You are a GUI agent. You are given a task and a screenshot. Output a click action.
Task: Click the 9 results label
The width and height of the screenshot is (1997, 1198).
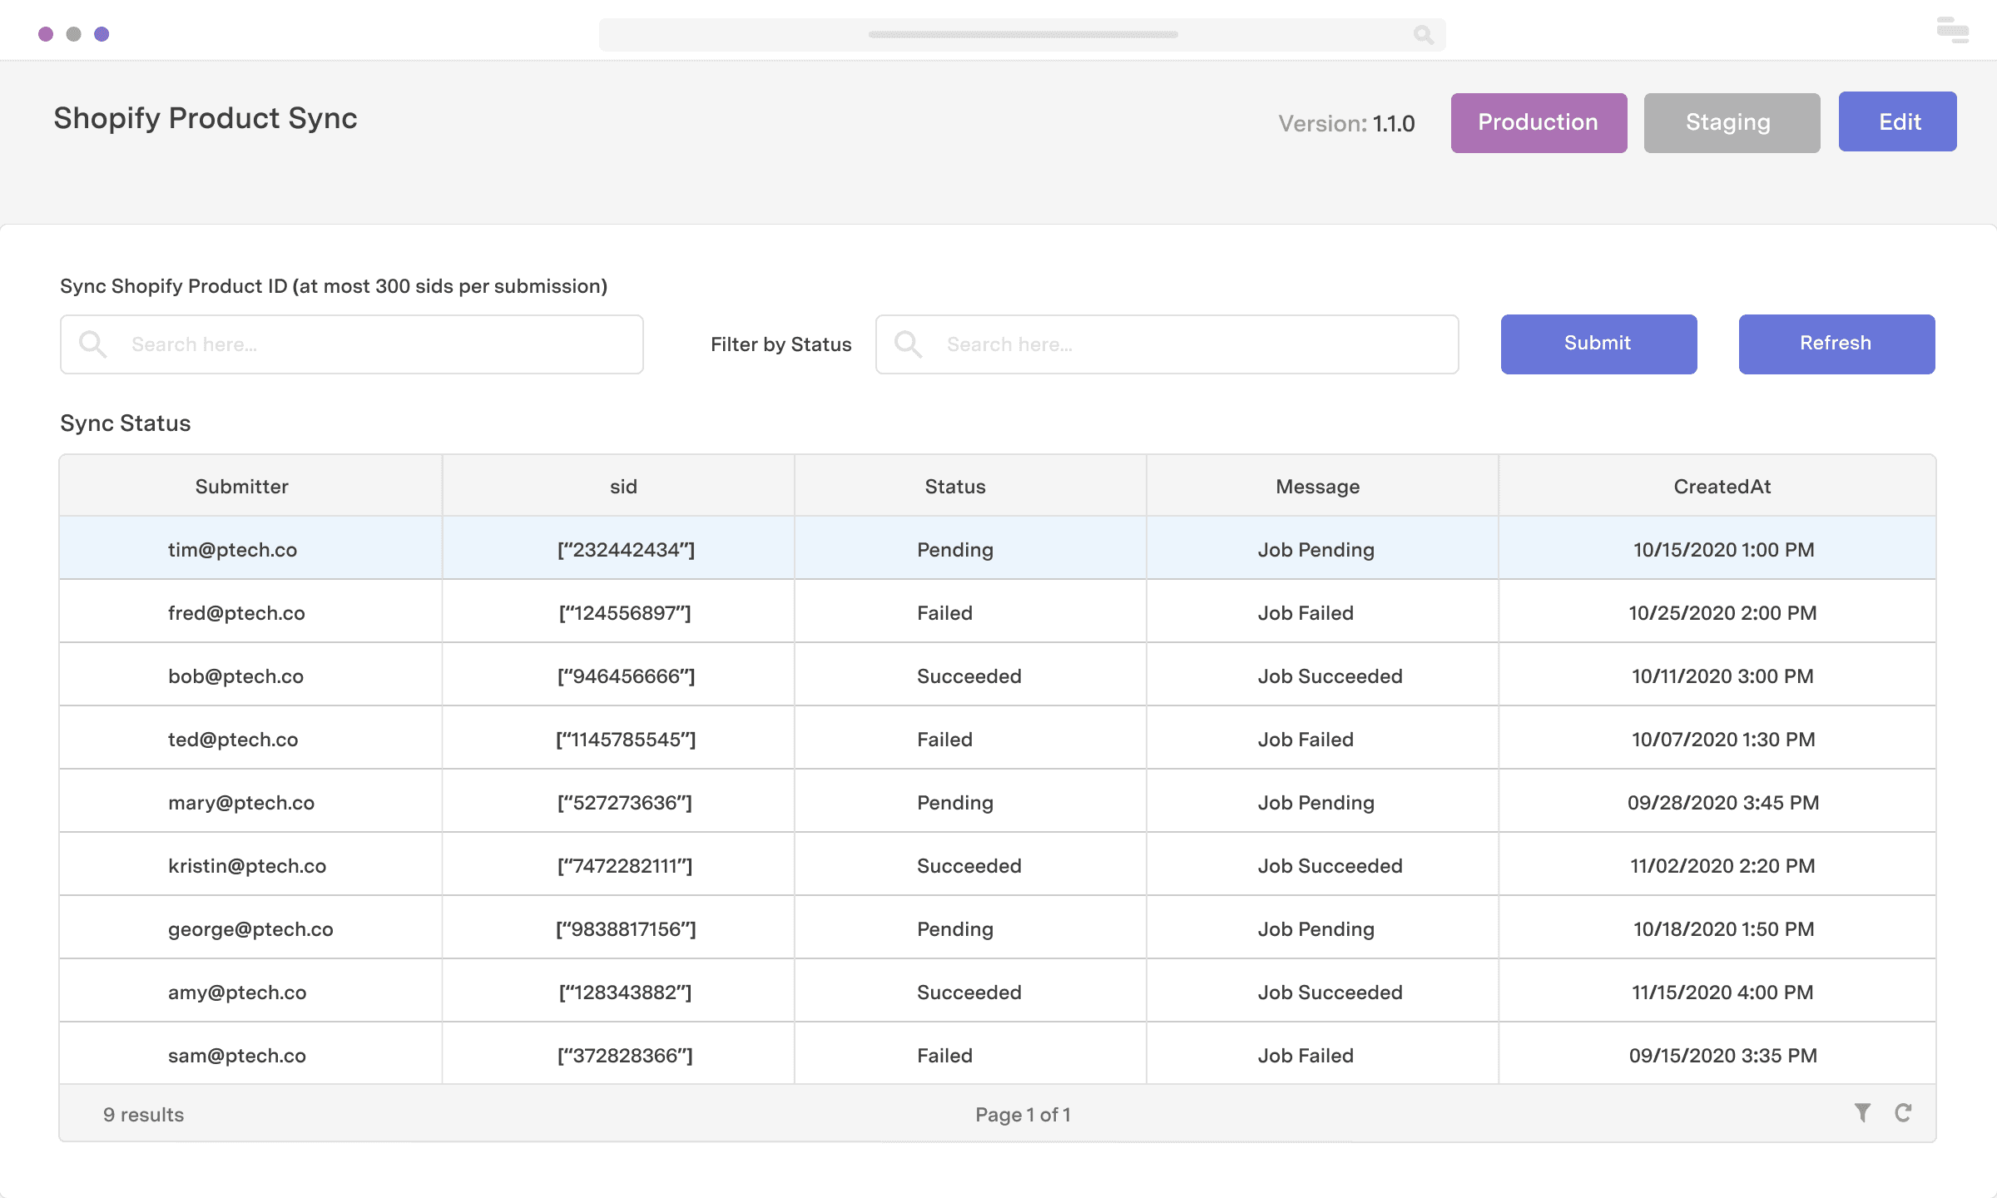pyautogui.click(x=142, y=1114)
